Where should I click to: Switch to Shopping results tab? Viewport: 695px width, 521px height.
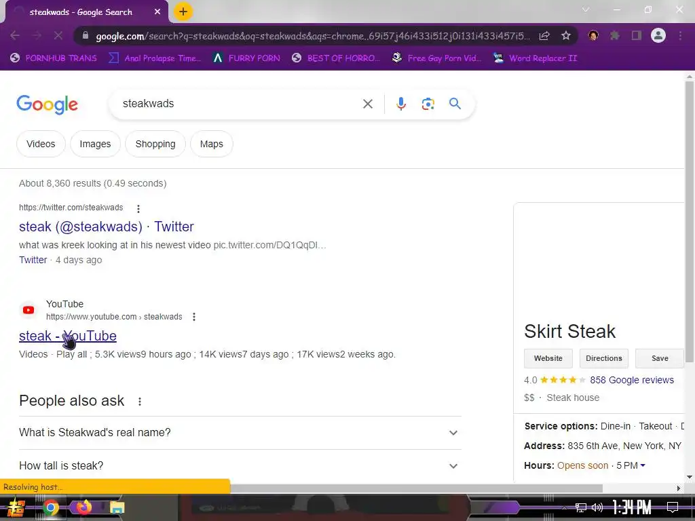click(x=155, y=144)
